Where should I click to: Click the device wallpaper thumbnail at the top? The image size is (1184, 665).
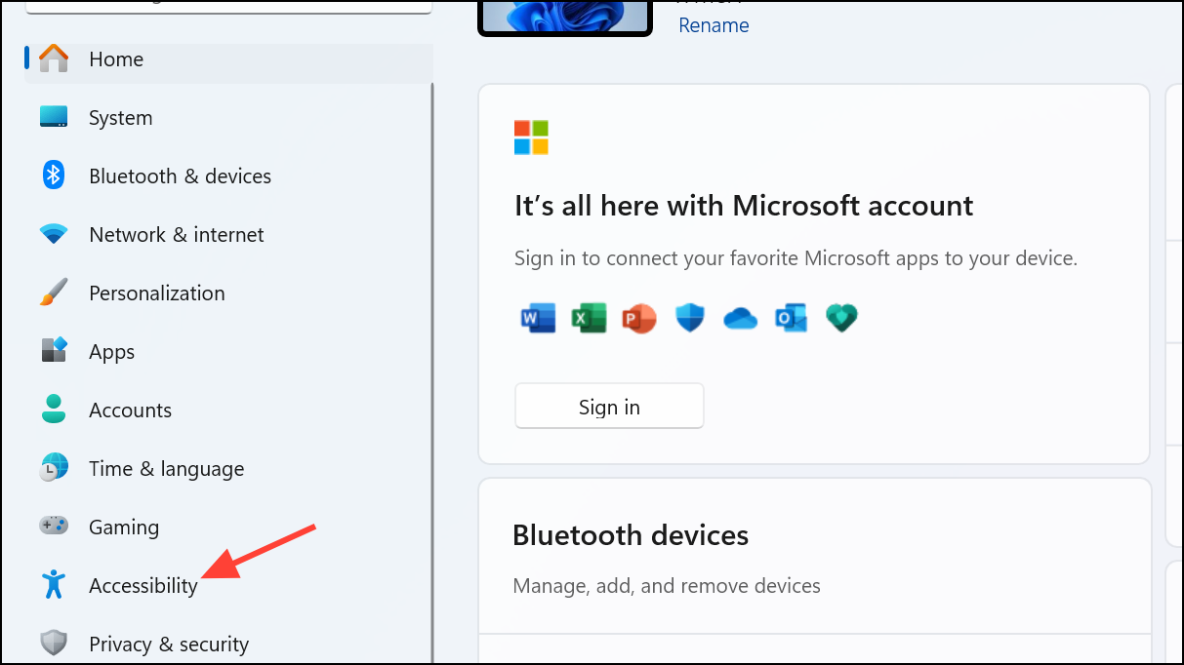coord(564,14)
